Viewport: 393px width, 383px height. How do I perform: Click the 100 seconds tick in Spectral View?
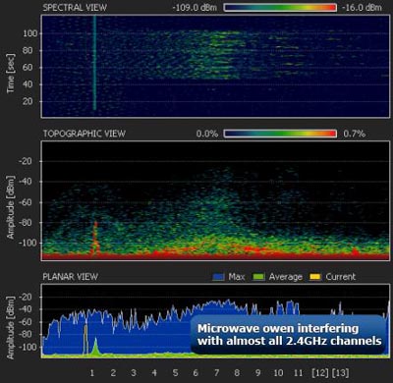pyautogui.click(x=30, y=33)
